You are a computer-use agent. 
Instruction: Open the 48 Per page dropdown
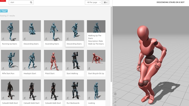tap(93, 2)
